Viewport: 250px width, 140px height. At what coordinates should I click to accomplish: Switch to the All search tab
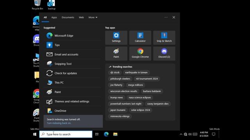[45, 17]
